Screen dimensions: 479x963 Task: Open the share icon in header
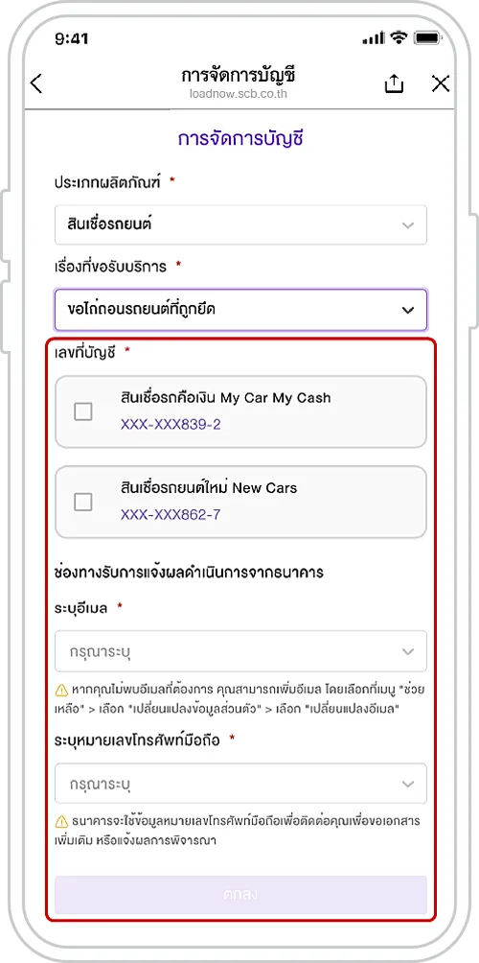tap(394, 83)
